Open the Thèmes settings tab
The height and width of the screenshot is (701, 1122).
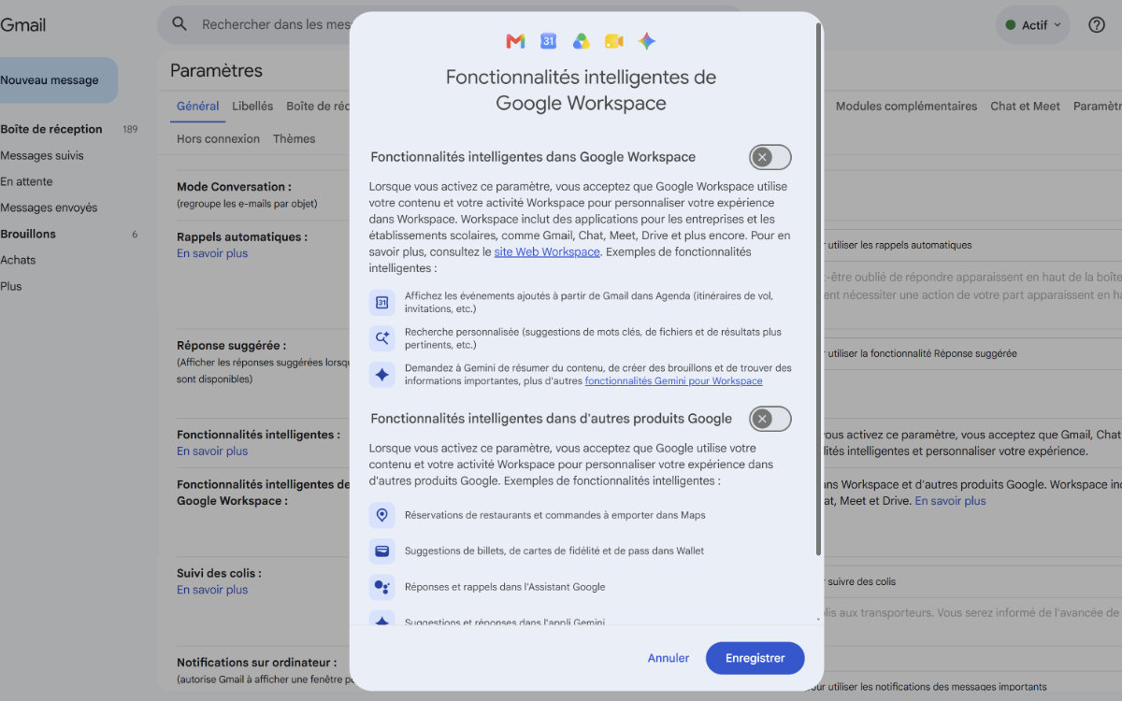(x=294, y=138)
